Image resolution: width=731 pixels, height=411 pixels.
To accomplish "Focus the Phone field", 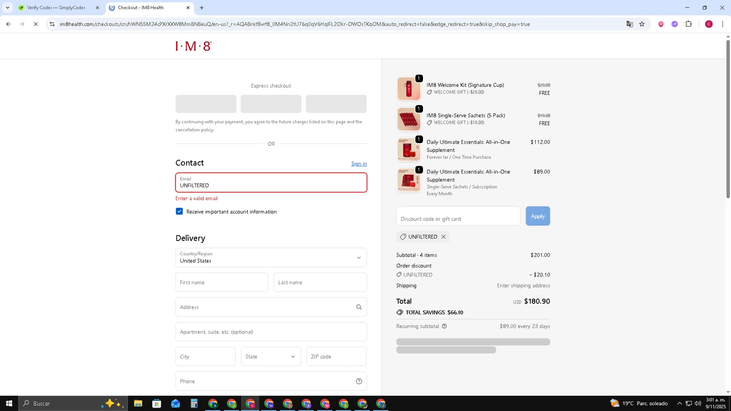I will coord(271,381).
